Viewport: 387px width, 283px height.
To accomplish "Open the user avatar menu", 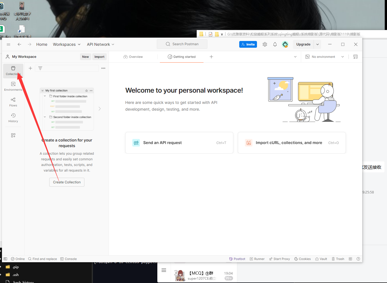I will [285, 44].
